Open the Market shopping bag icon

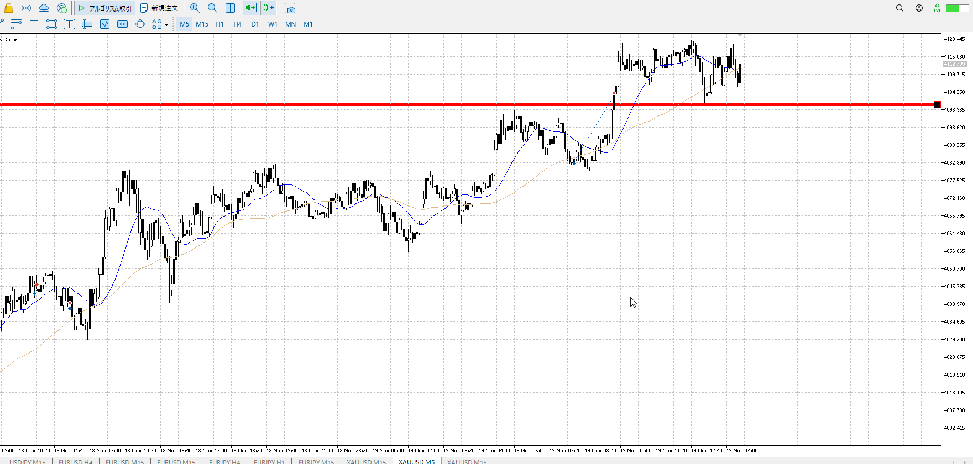click(8, 8)
